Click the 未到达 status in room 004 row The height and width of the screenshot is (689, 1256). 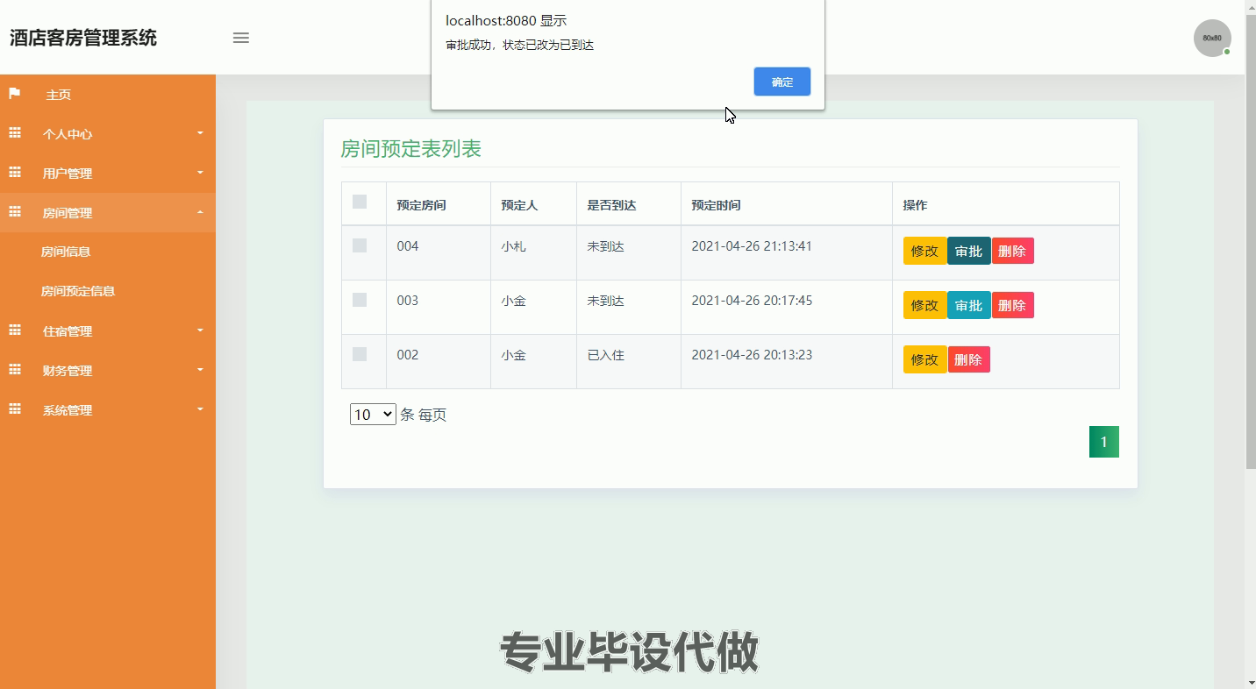click(x=605, y=246)
